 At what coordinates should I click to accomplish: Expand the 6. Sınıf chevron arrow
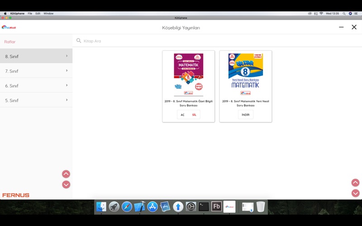pos(67,85)
